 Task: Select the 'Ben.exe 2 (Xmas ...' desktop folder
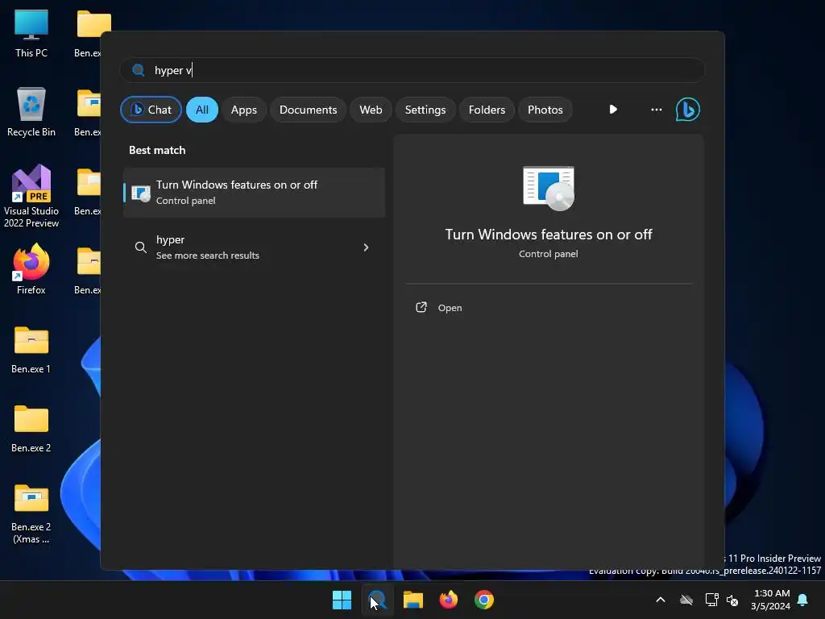(31, 513)
